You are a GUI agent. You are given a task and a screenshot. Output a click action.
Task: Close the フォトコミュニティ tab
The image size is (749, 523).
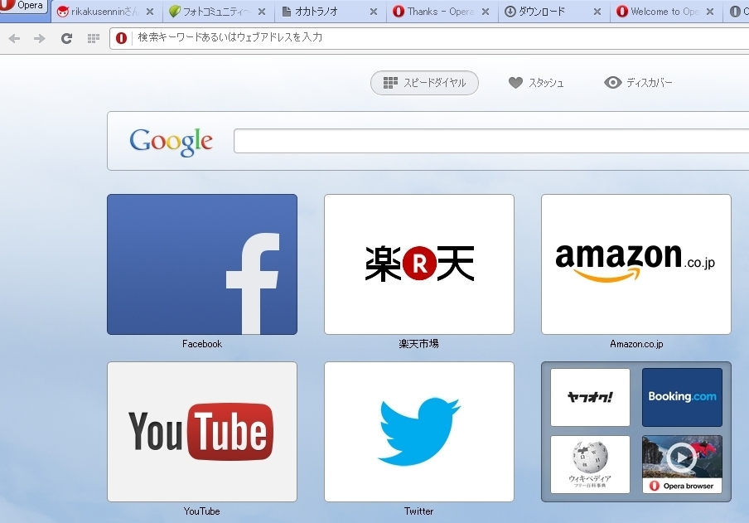point(262,12)
